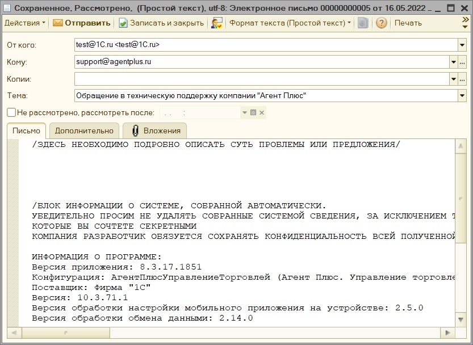Image resolution: width=473 pixels, height=345 pixels.
Task: Open the review date dropdown arrow
Action: click(245, 112)
